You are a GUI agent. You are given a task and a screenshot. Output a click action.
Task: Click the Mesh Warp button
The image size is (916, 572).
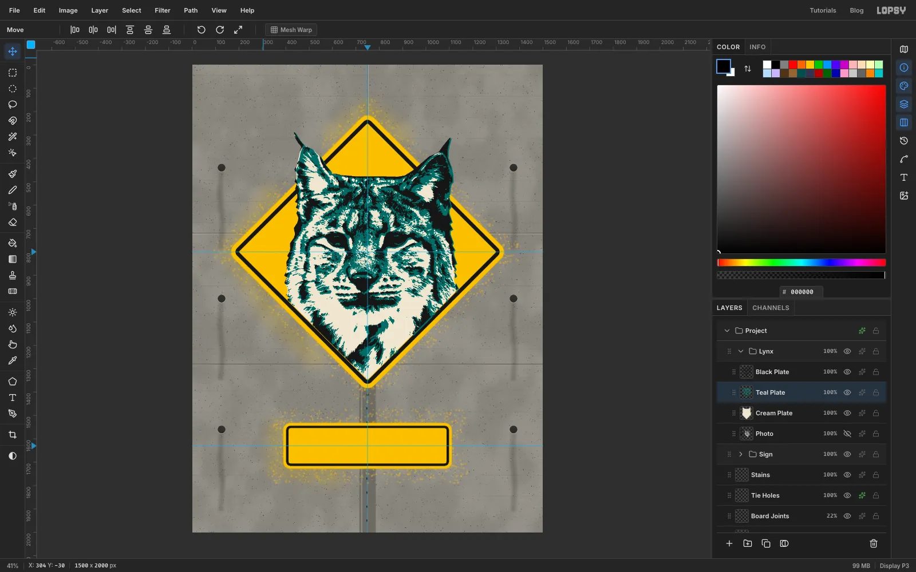[x=291, y=30]
